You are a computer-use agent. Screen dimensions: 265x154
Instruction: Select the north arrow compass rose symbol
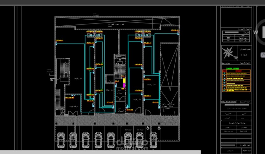[229, 53]
